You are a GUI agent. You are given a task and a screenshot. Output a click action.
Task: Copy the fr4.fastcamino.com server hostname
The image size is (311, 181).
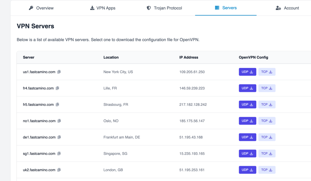57,88
